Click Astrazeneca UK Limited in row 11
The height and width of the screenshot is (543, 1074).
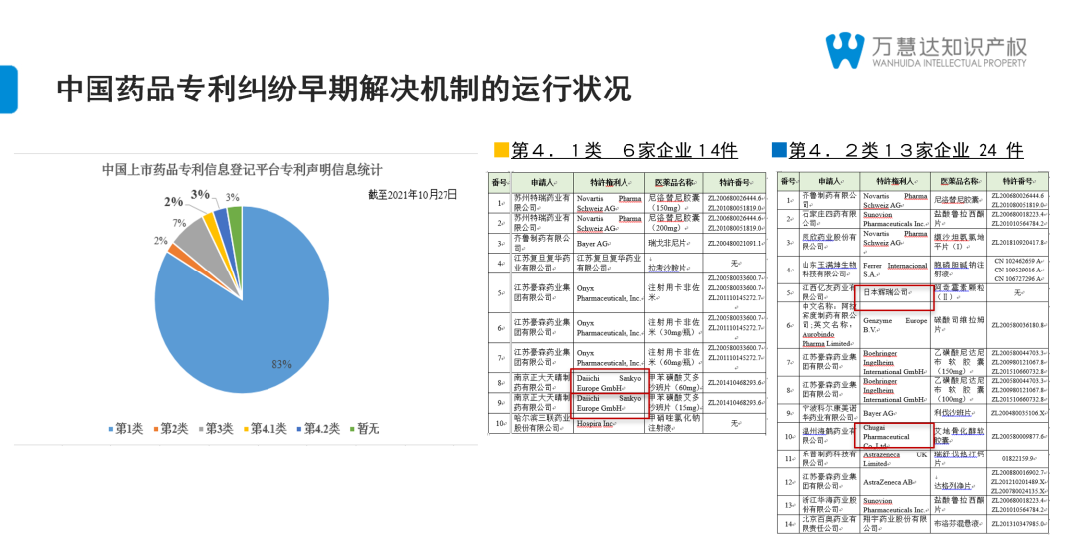point(895,458)
